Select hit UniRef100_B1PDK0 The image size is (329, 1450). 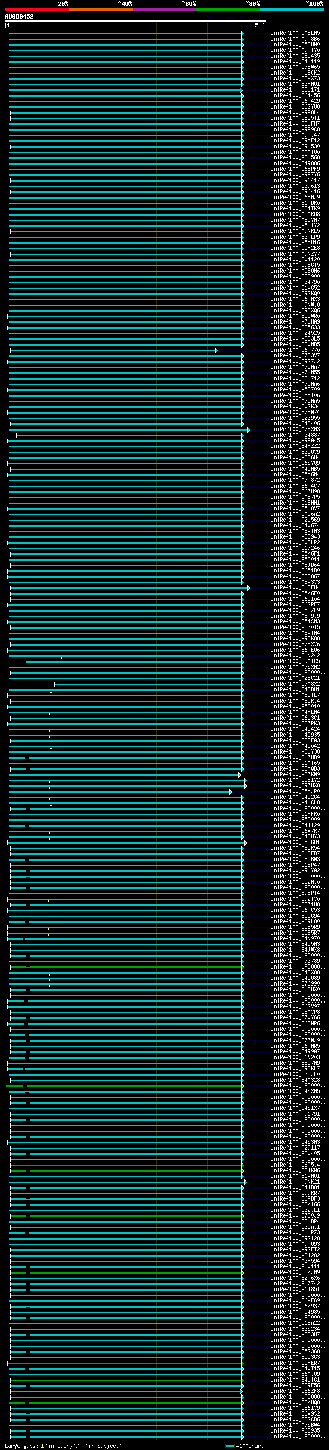(295, 203)
